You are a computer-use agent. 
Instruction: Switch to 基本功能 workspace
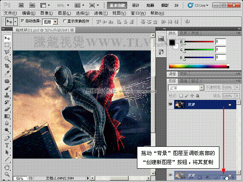coord(117,6)
